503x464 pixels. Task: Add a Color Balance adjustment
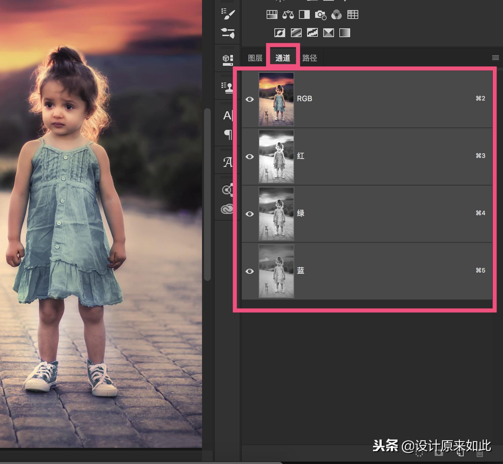tap(288, 14)
